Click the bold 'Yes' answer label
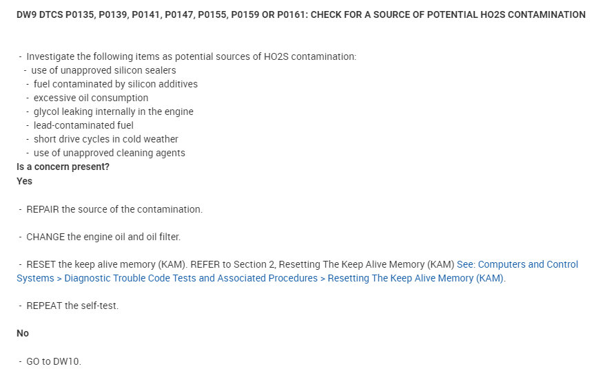 24,181
